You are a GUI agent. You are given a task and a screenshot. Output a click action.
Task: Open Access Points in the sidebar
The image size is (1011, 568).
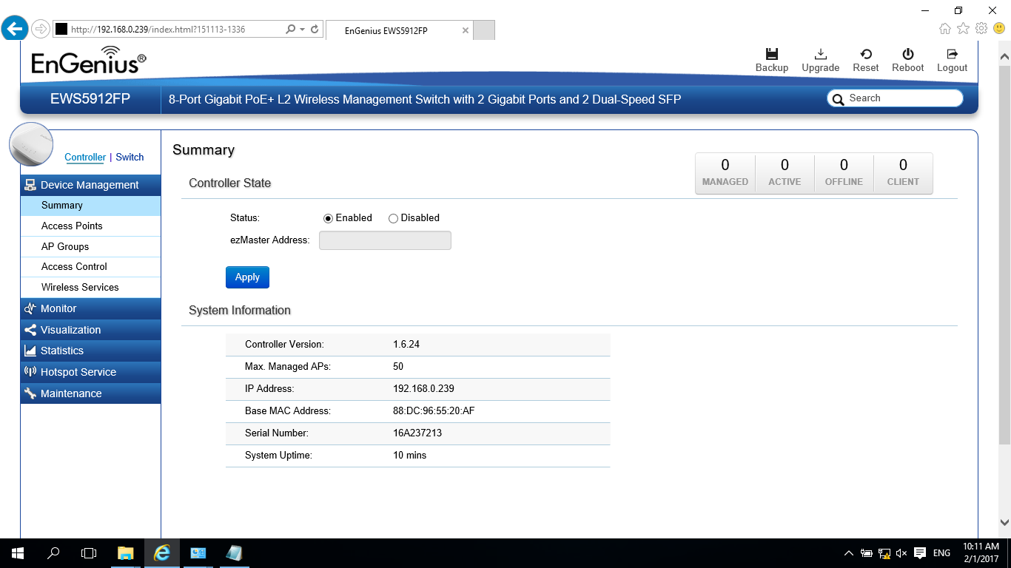[72, 226]
